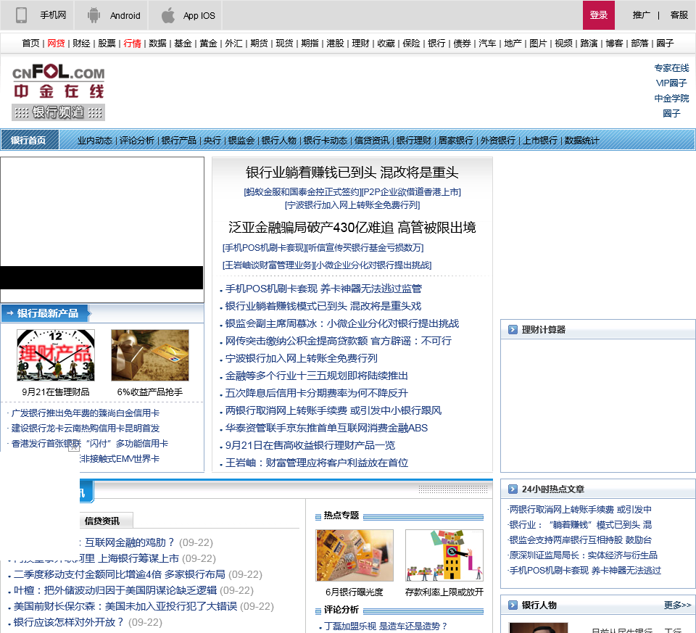Screen dimensions: 696x633
Task: Click the CNFOL.COM 中金在线 logo
Action: point(58,82)
